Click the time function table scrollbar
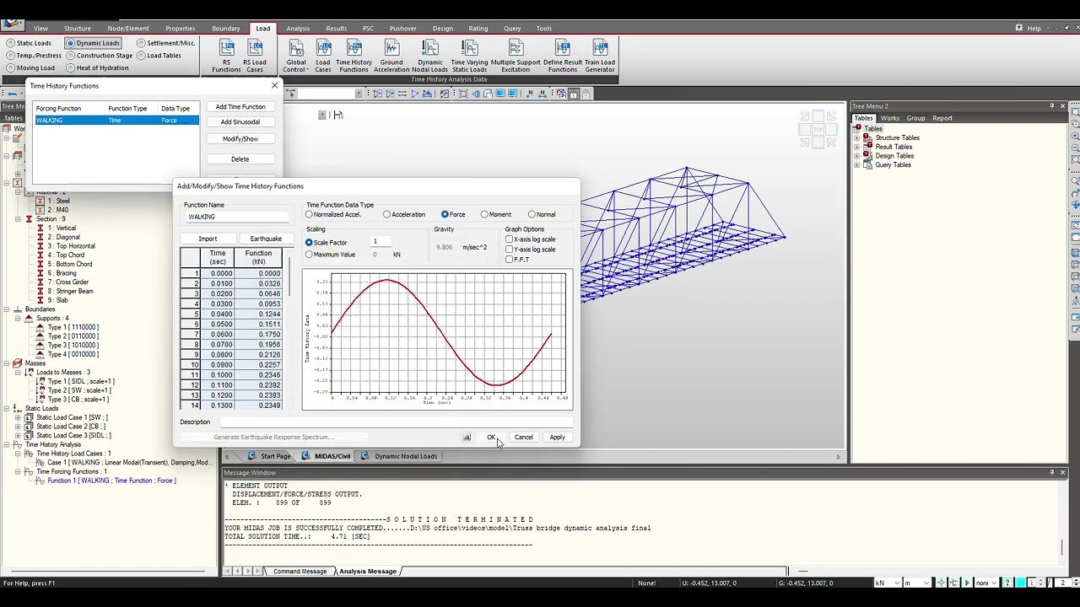This screenshot has width=1080, height=607. tap(289, 276)
